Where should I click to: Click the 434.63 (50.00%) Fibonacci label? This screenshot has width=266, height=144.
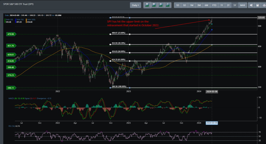point(118,51)
